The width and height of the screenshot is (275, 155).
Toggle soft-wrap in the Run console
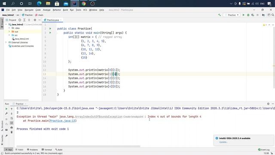[12, 118]
